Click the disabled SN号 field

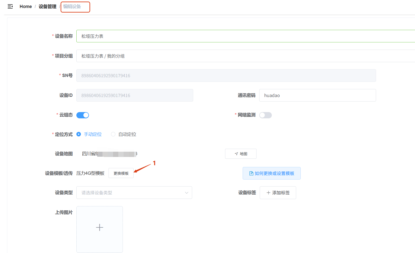(x=226, y=75)
